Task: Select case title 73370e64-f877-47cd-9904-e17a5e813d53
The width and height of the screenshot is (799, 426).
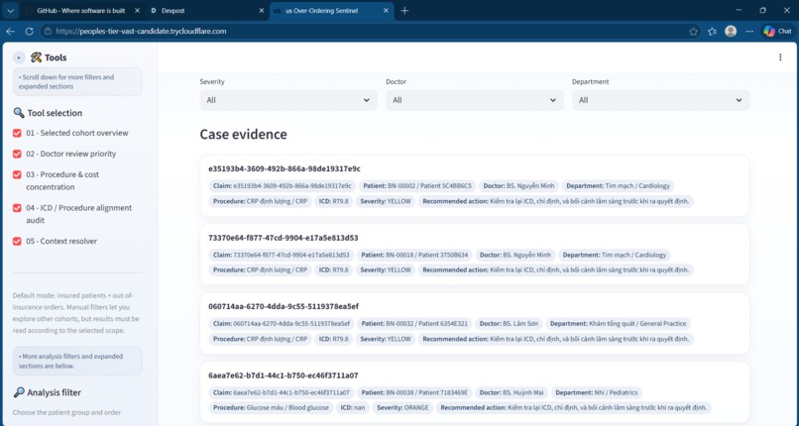Action: 284,238
